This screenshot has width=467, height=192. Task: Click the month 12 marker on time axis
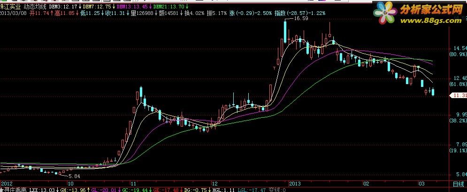click(214, 184)
